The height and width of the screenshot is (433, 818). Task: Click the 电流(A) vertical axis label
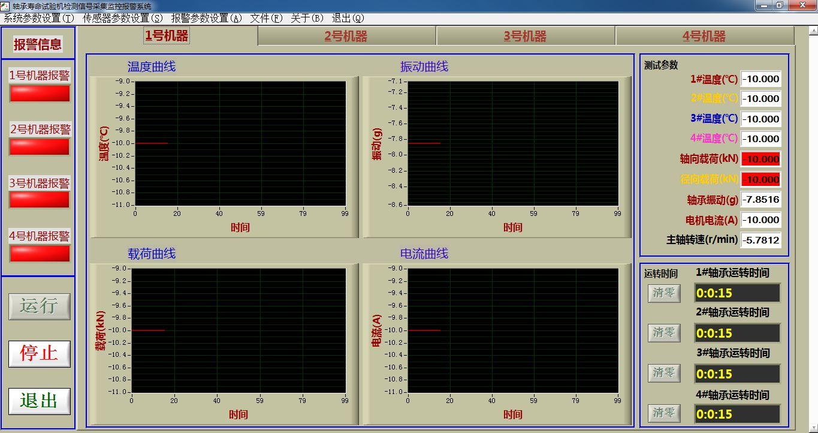point(377,330)
